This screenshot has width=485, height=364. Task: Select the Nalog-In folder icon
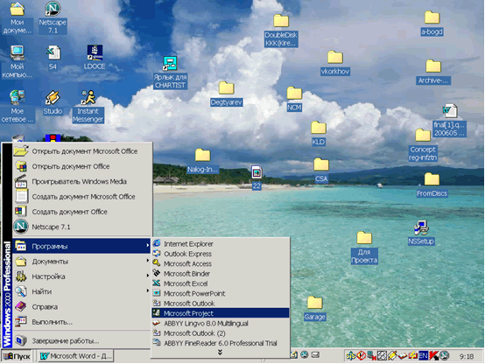pos(202,161)
